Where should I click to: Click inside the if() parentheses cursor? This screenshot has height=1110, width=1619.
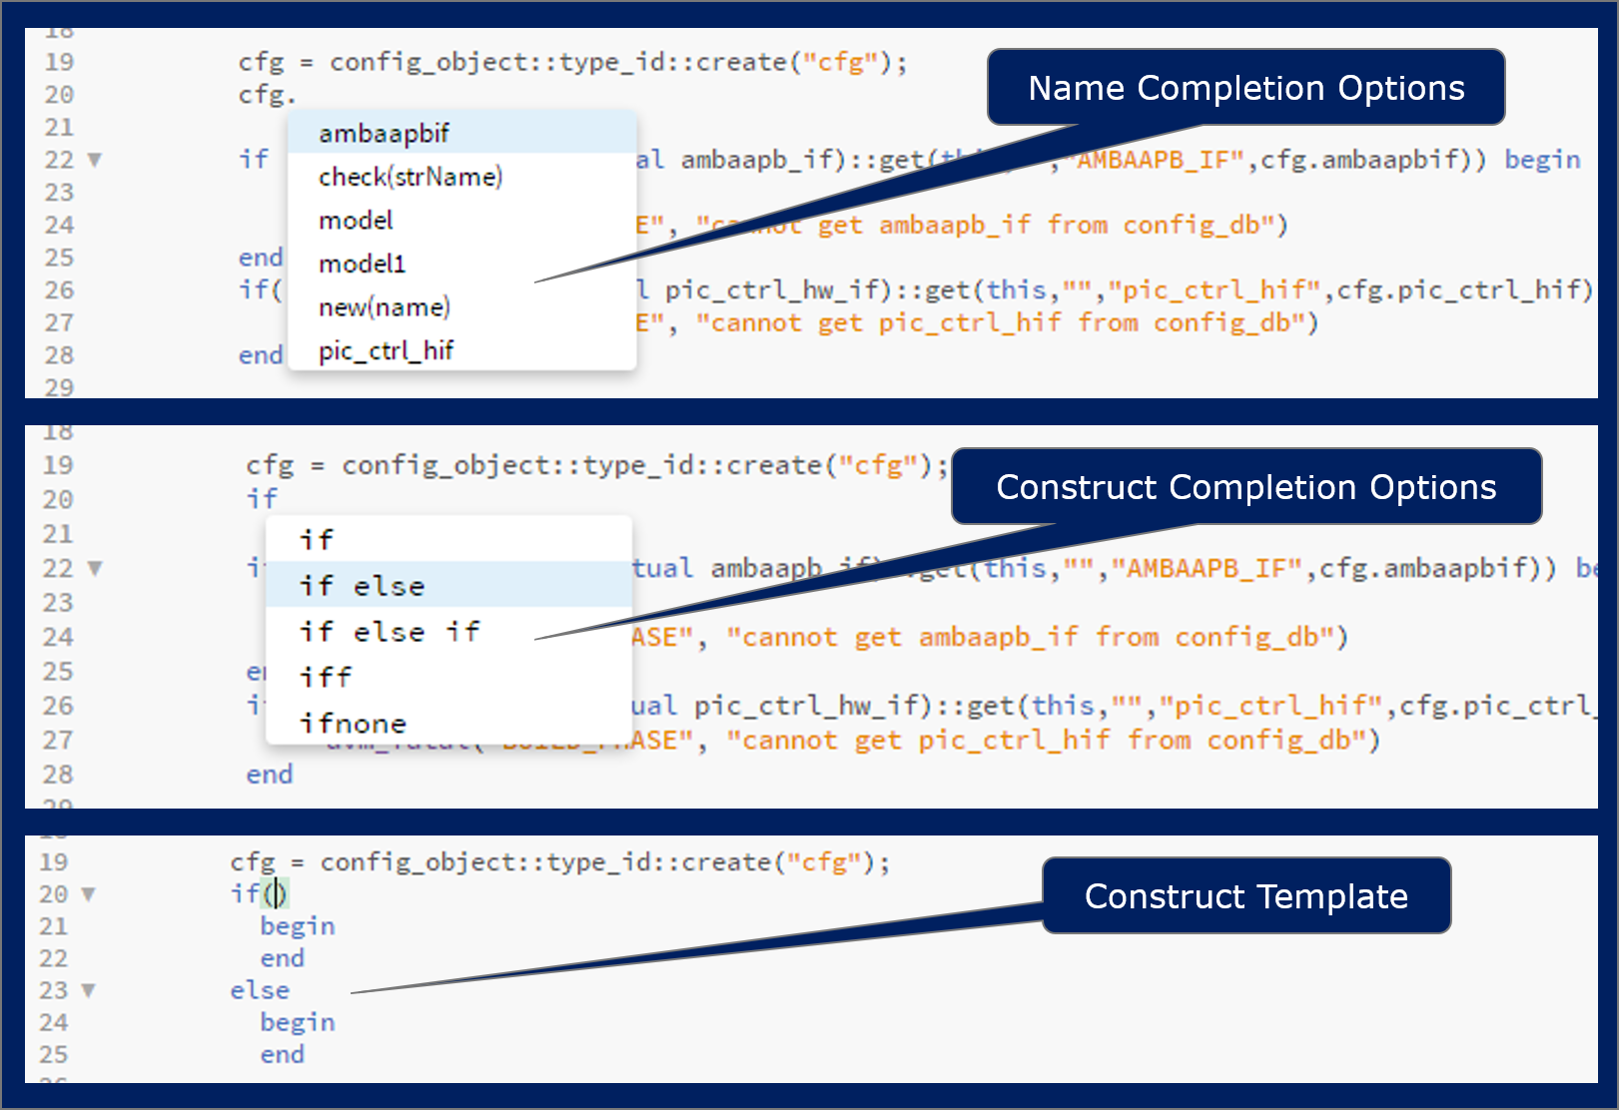(276, 893)
